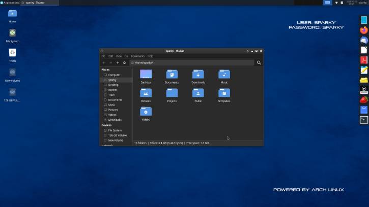Open the search magnifier in Thunar toolbar
Screen dimensions: 369x207
coord(259,63)
